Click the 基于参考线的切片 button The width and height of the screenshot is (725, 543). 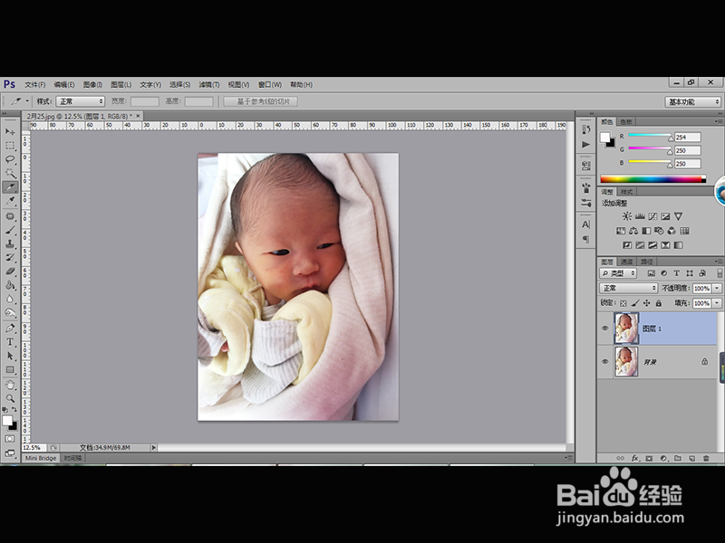(x=260, y=101)
